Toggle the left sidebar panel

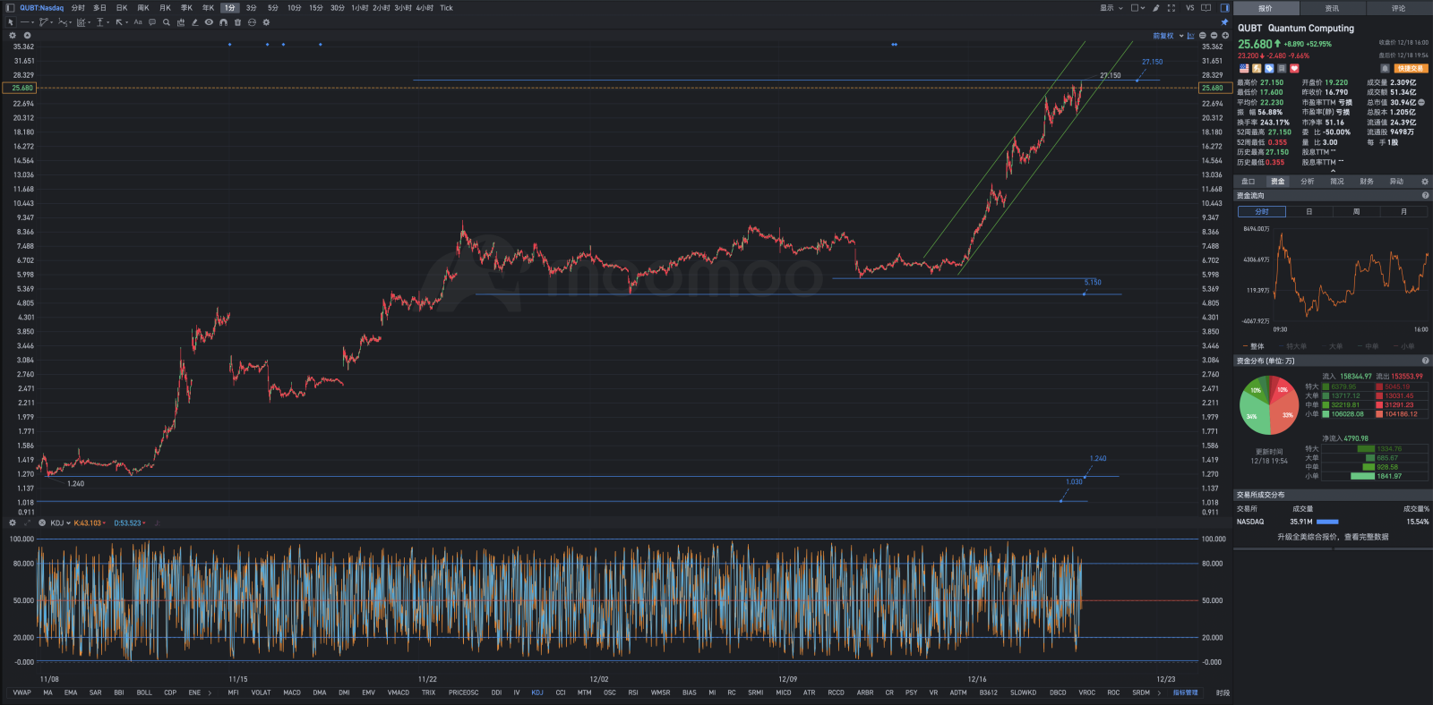tap(10, 8)
